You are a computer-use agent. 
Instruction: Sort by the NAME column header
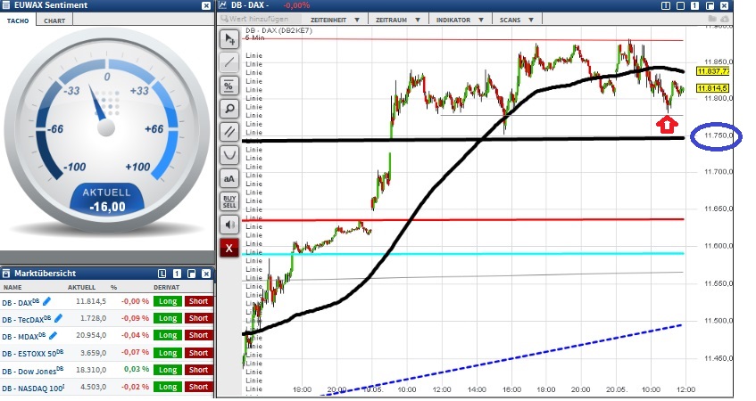(x=12, y=288)
